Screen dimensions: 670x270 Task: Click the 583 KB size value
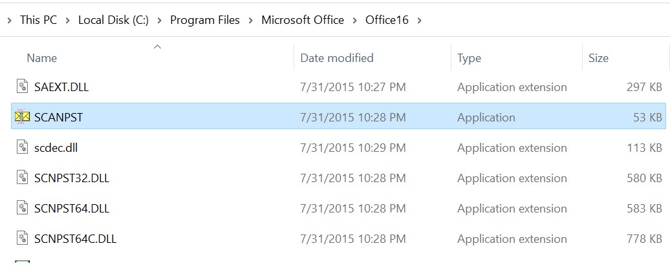(644, 209)
